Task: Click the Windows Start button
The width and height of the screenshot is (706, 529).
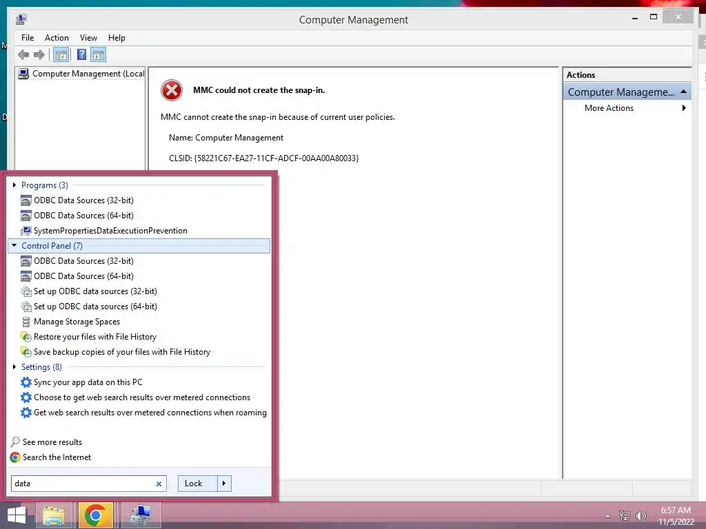Action: [x=17, y=515]
